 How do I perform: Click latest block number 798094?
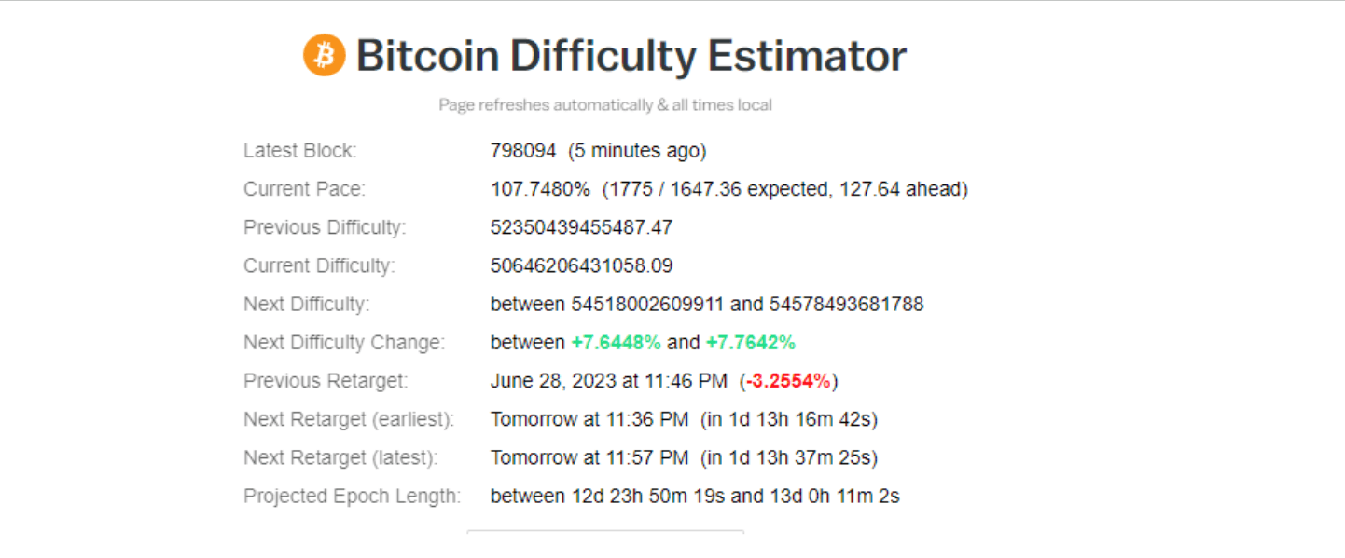click(523, 151)
